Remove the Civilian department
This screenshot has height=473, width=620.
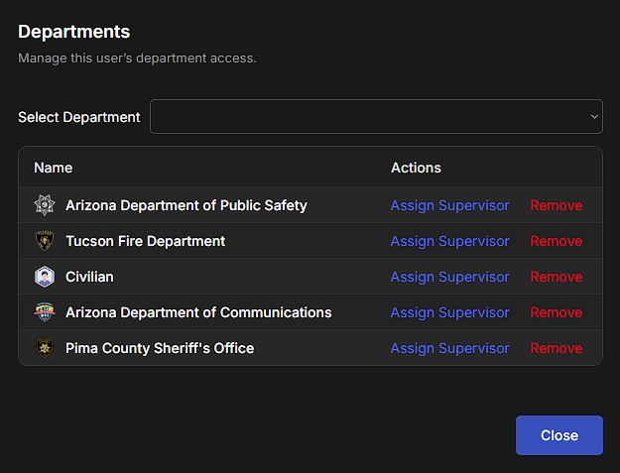[x=556, y=277]
